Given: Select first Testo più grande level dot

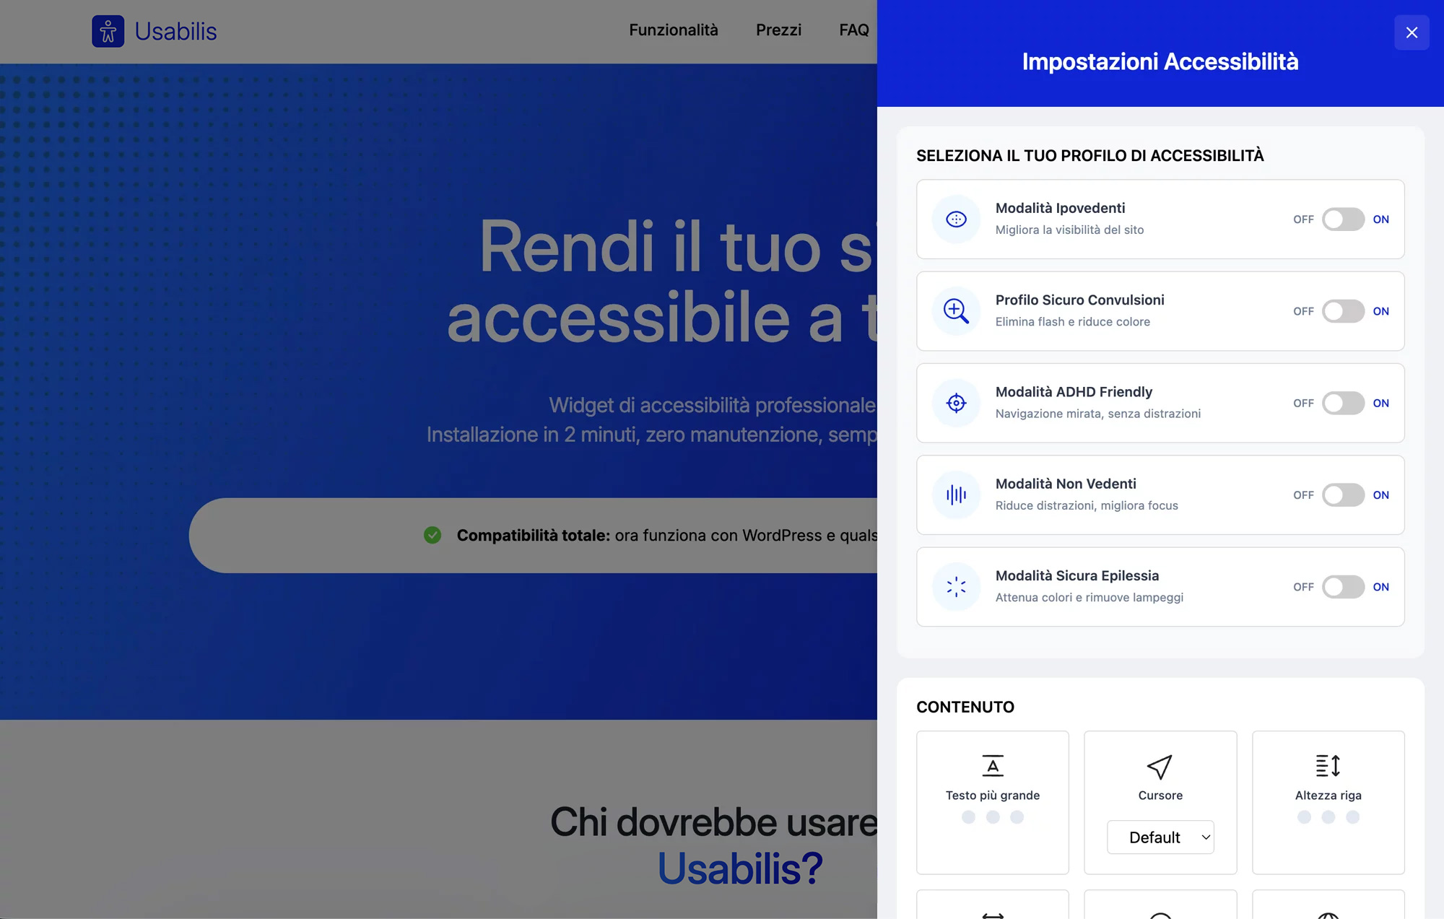Looking at the screenshot, I should point(969,817).
